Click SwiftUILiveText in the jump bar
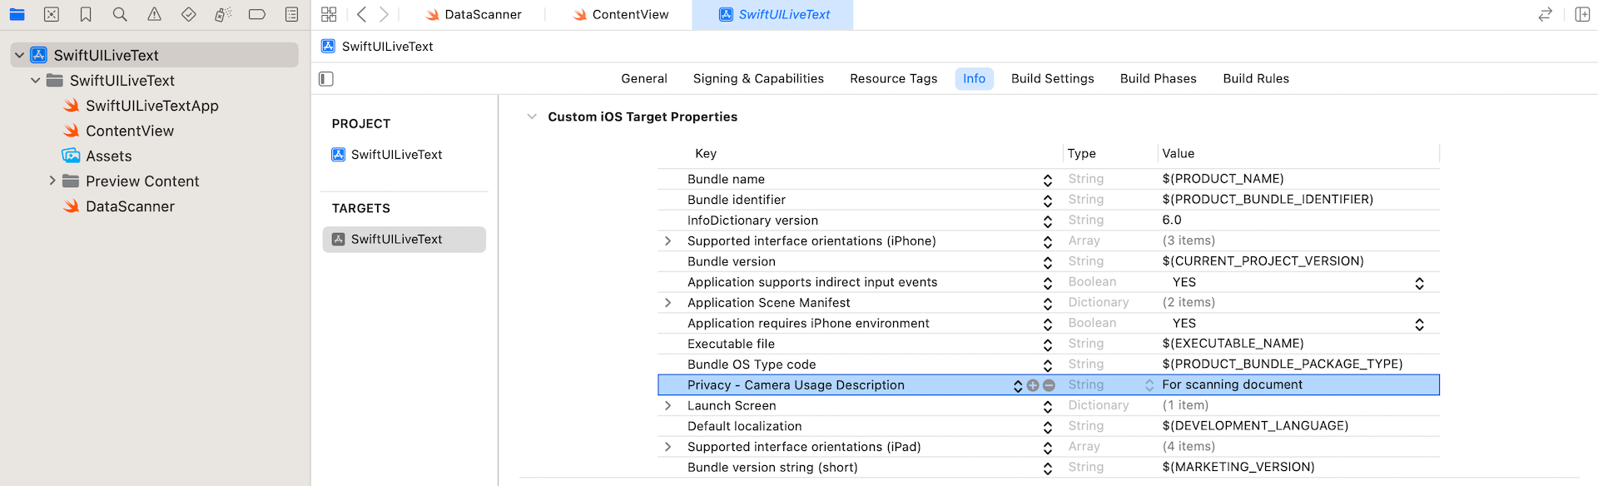Image resolution: width=1598 pixels, height=486 pixels. click(x=387, y=47)
